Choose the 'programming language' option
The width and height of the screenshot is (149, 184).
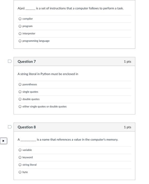pyautogui.click(x=20, y=41)
